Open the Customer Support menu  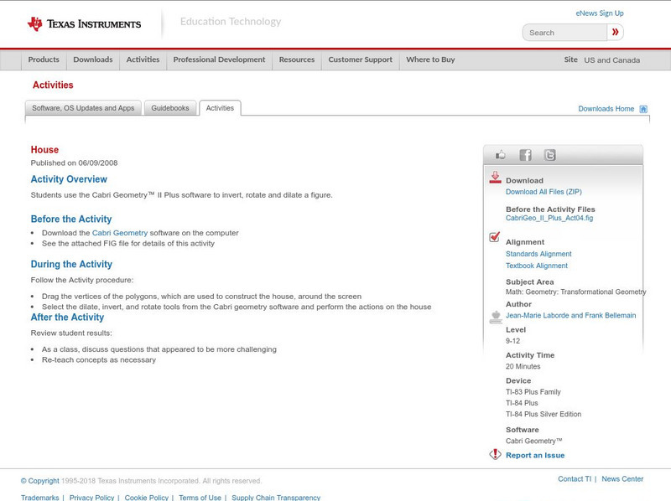point(359,59)
